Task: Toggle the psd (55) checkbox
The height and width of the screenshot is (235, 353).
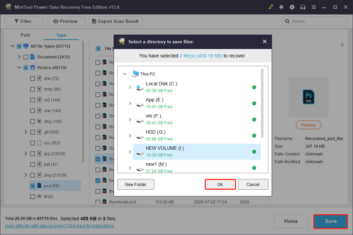Action: 33,186
